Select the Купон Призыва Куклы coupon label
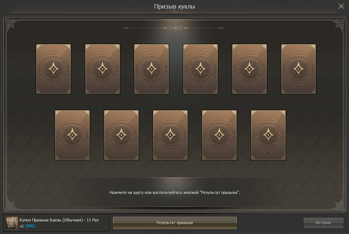349x234 pixels. click(59, 220)
